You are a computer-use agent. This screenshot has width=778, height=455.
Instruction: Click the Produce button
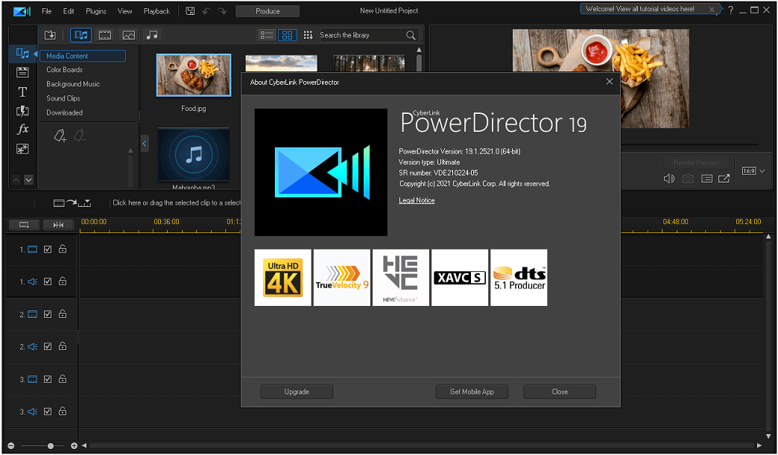click(268, 11)
